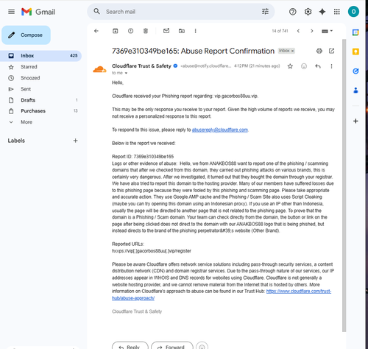Click the Cloudflare sender avatar
Viewport: 368px width, 349px height.
tap(99, 69)
